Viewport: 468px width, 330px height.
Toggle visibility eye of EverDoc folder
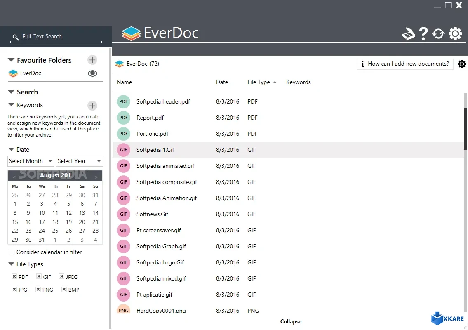pyautogui.click(x=92, y=73)
